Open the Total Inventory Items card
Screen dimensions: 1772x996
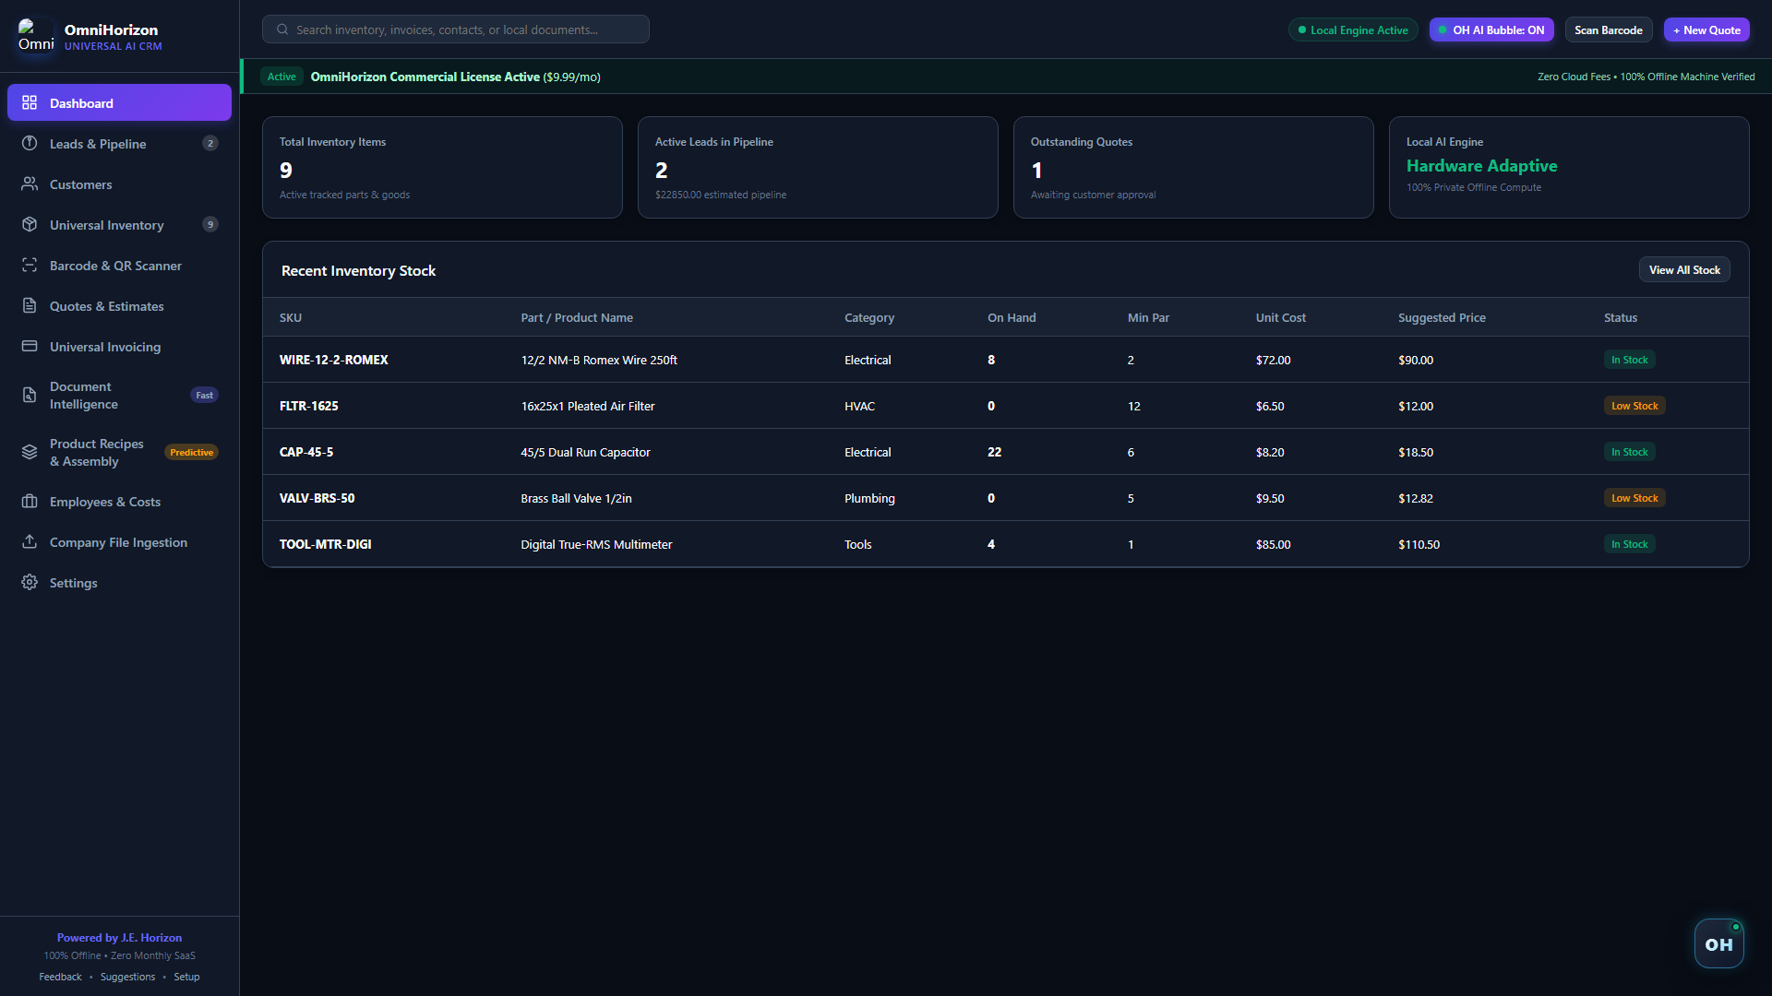(442, 167)
